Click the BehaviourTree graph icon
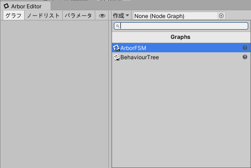Viewport: 251px width, 168px height. pos(116,57)
